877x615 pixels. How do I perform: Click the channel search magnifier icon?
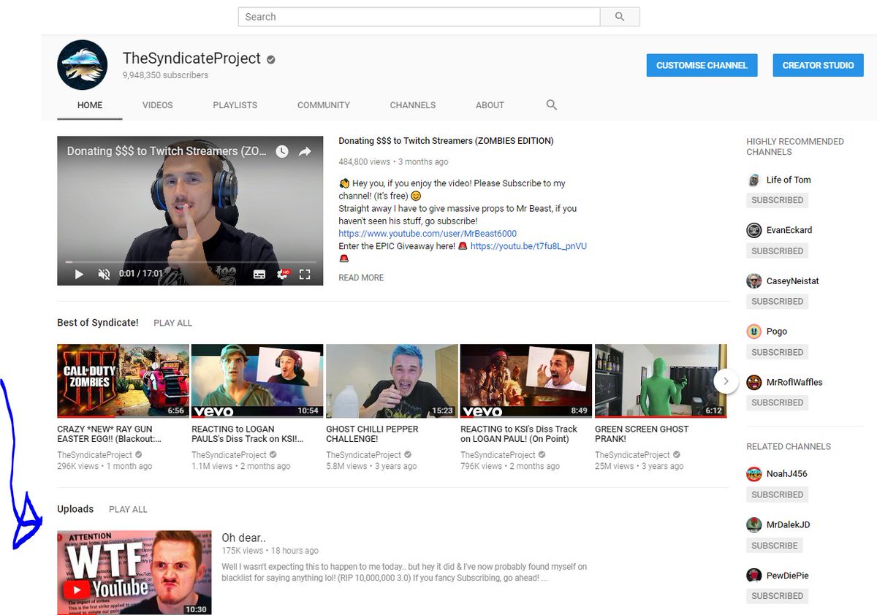[552, 105]
